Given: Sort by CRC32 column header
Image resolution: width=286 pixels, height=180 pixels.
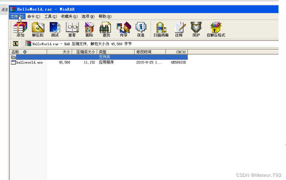Looking at the screenshot, I should [177, 52].
